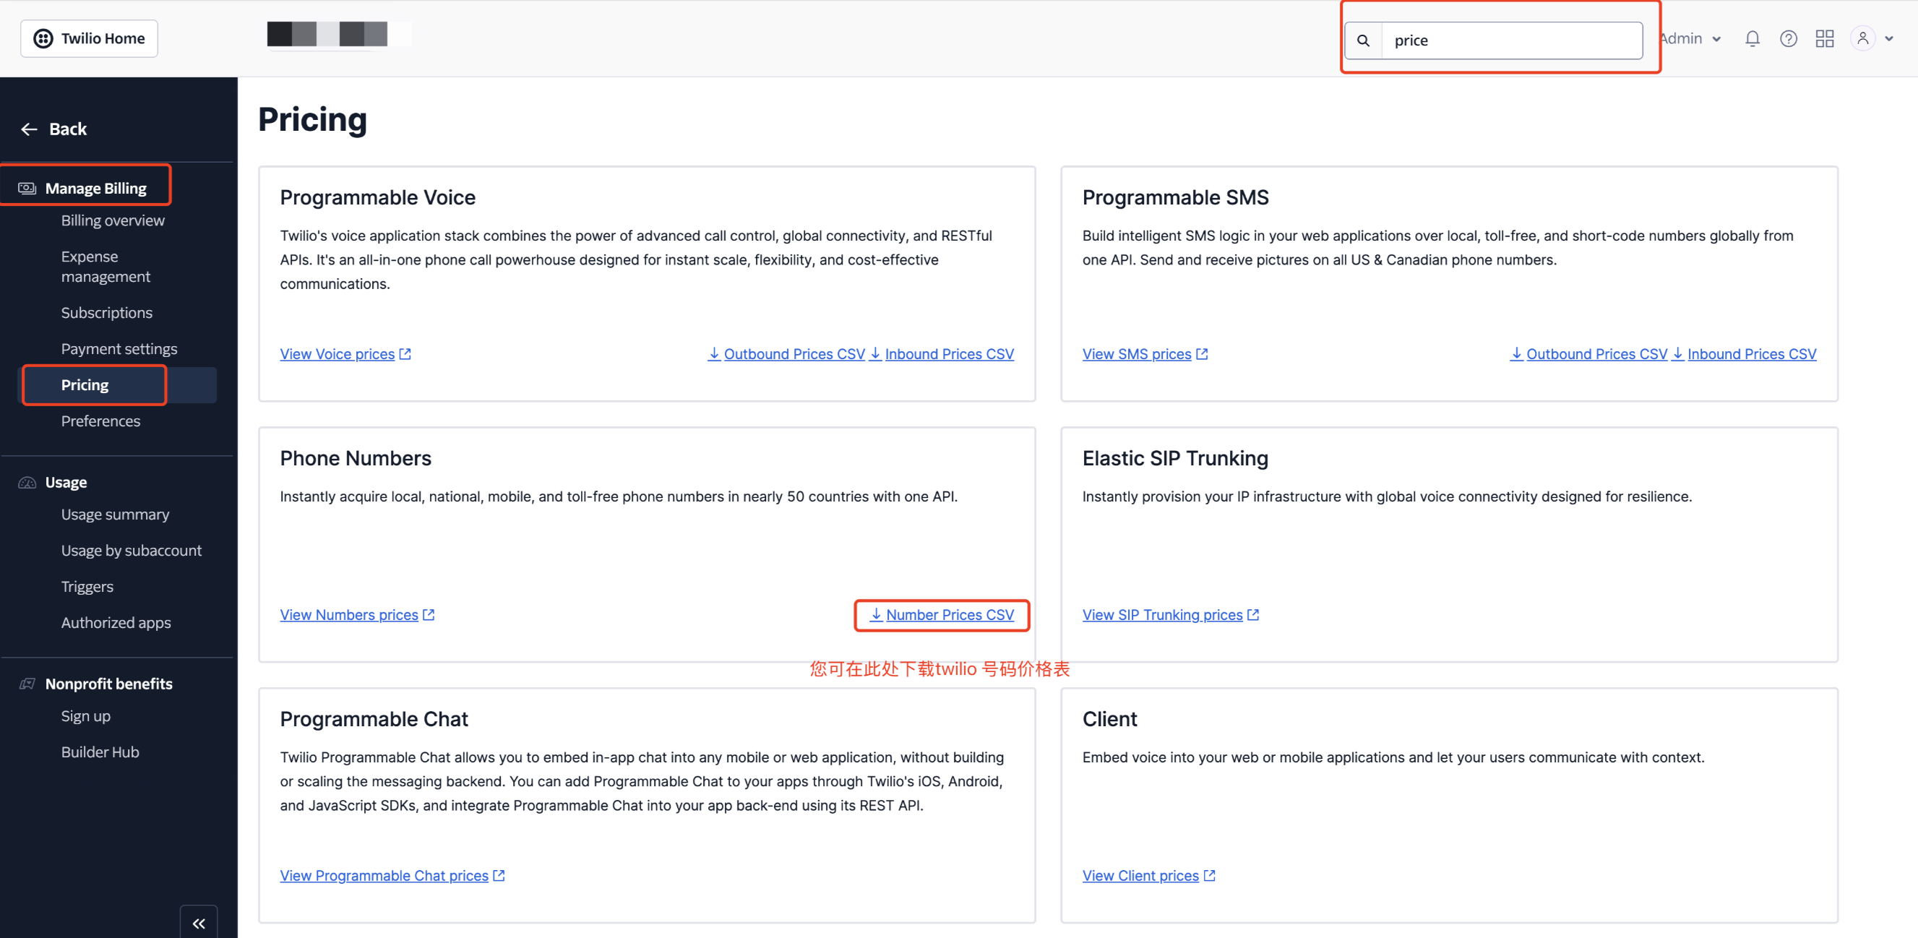Click the Twilio Home logo icon
The height and width of the screenshot is (938, 1918).
click(44, 38)
